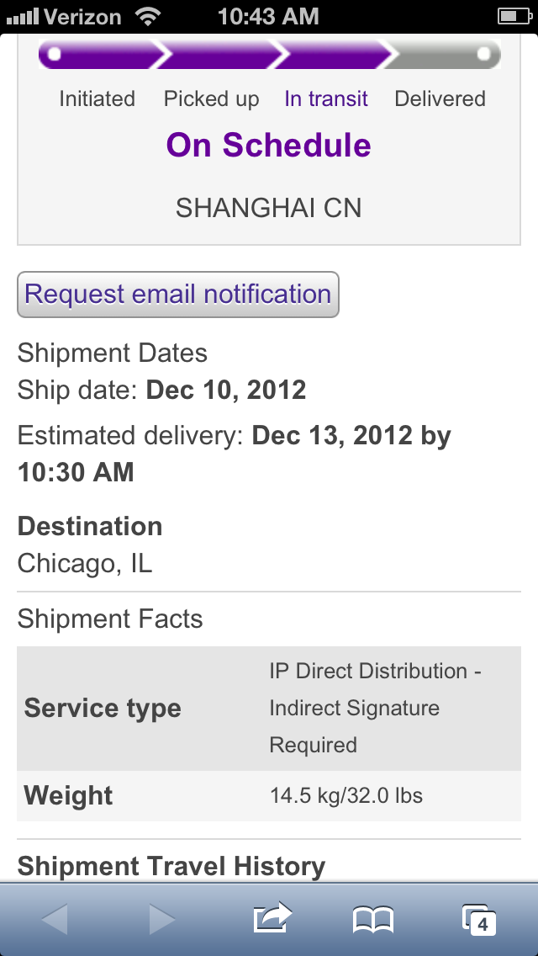The width and height of the screenshot is (538, 956).
Task: Tap the Safari forward arrow
Action: pyautogui.click(x=162, y=919)
